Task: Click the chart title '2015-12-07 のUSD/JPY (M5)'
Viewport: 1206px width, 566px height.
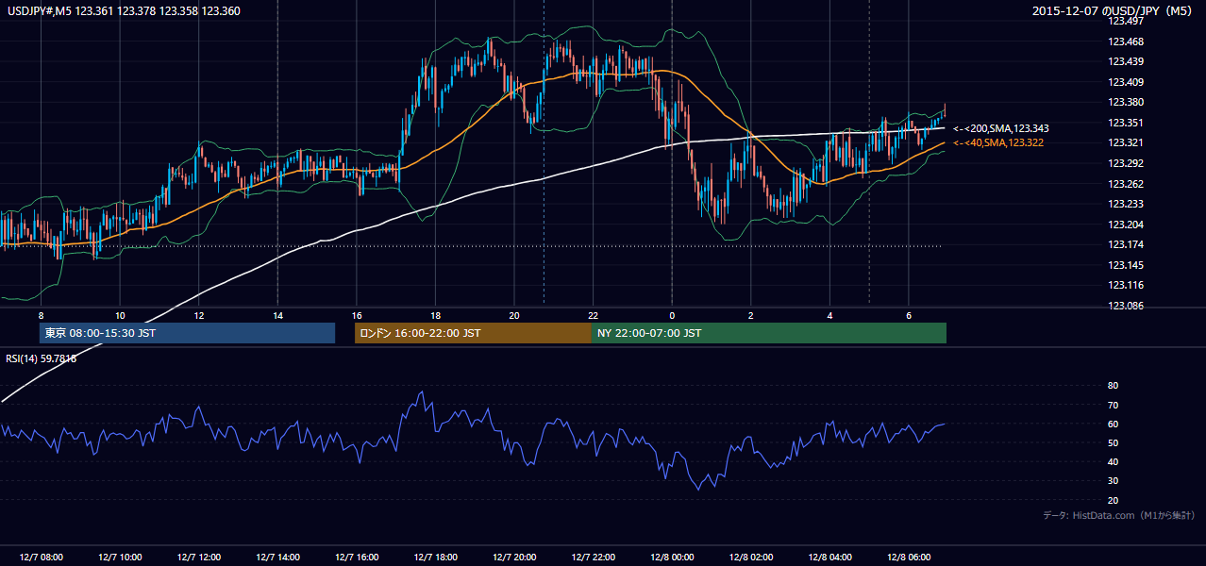Action: (1114, 11)
